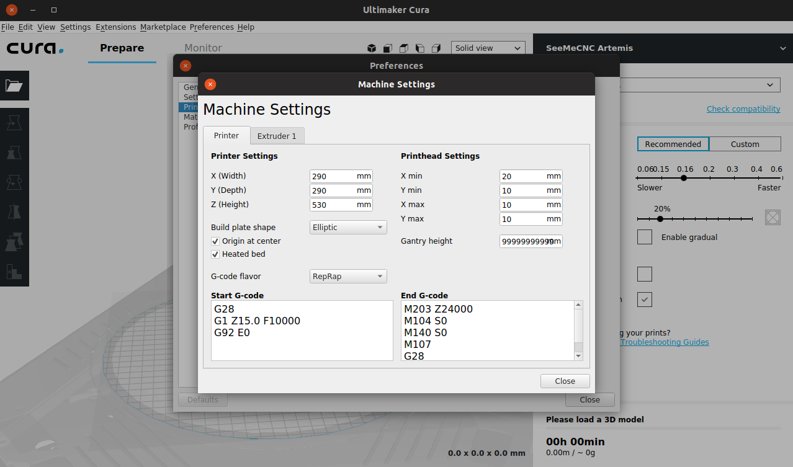Switch to the front view cube icon
This screenshot has width=793, height=467.
coord(388,48)
